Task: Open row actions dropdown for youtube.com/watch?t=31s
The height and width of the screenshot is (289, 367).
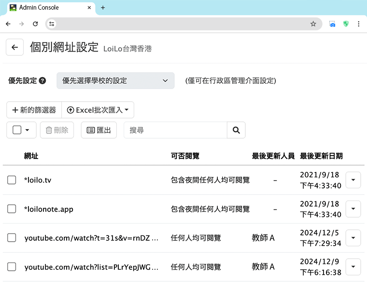Action: [x=353, y=237]
